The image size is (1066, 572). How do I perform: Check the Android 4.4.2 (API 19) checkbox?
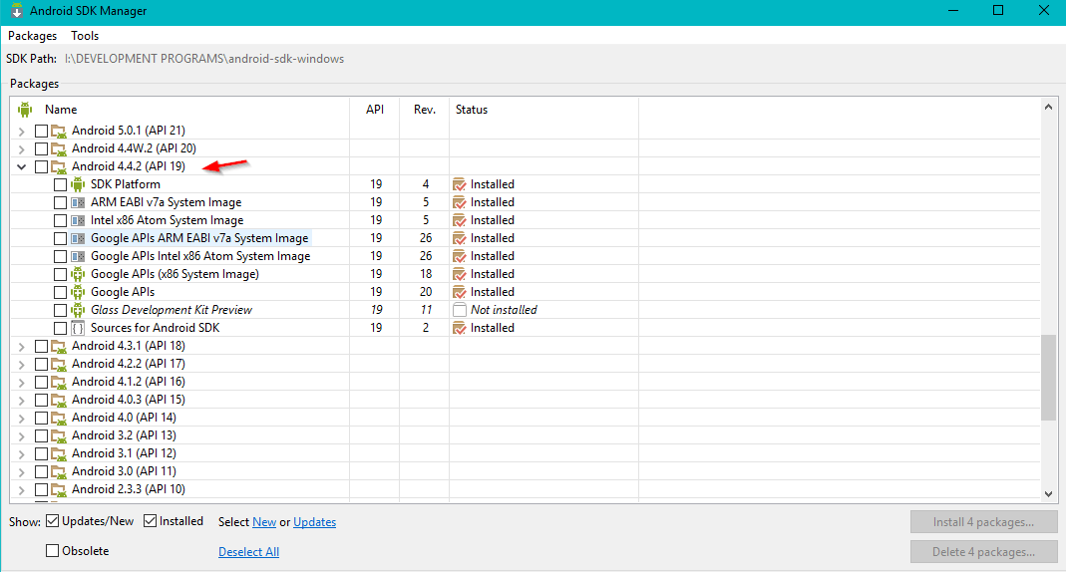[x=42, y=166]
